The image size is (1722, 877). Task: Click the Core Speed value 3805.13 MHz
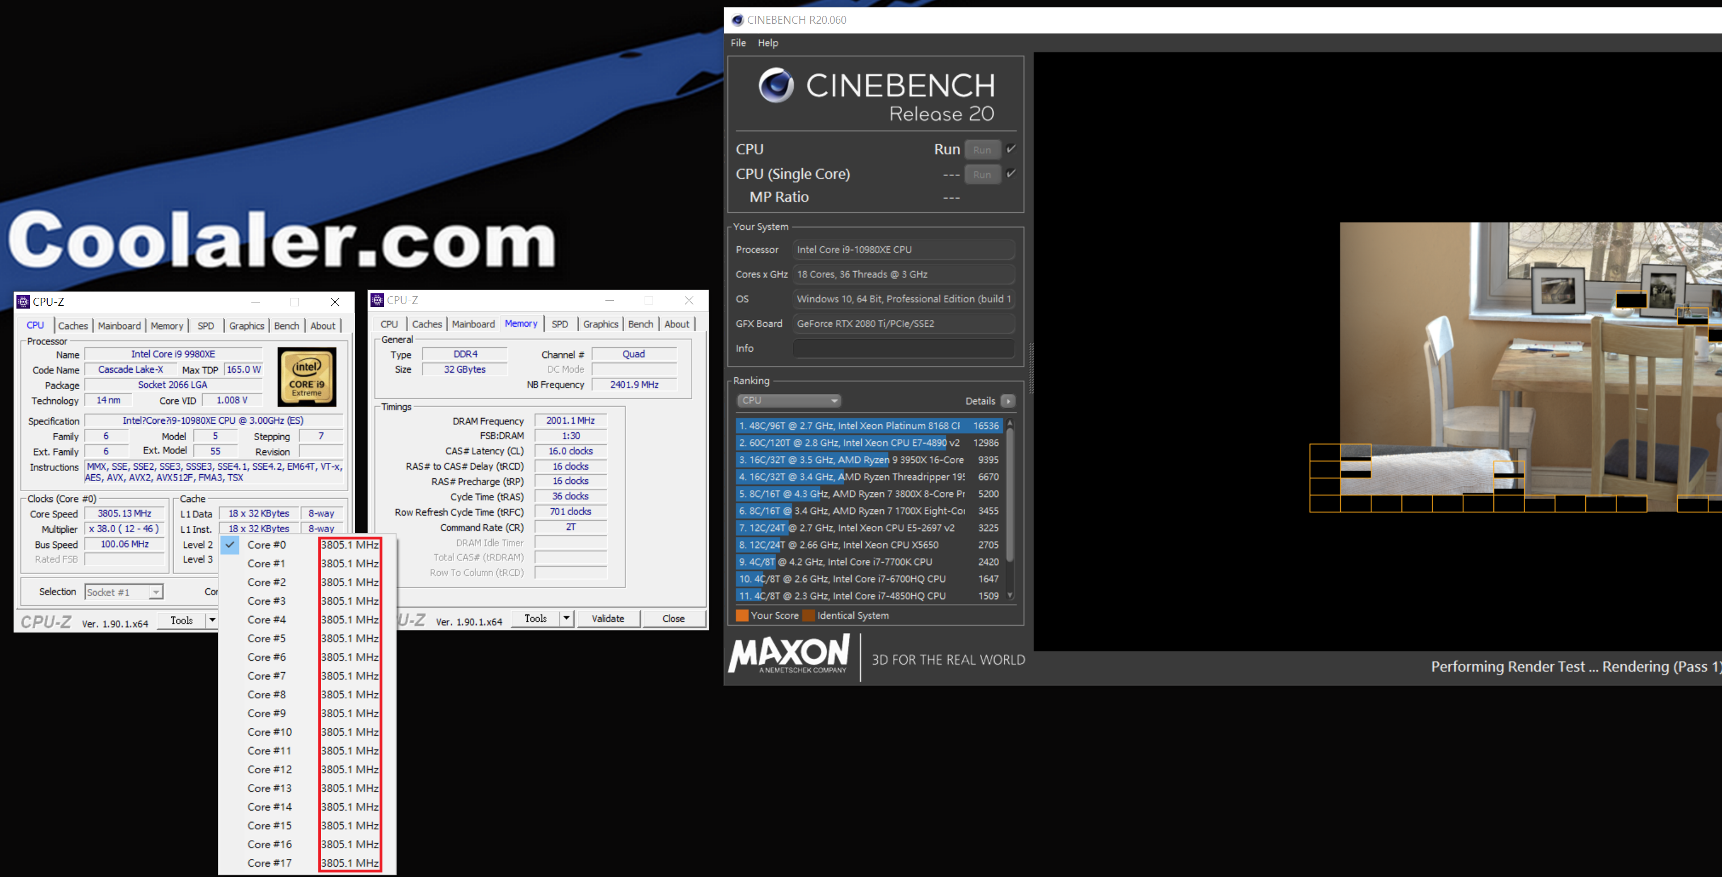pyautogui.click(x=124, y=513)
